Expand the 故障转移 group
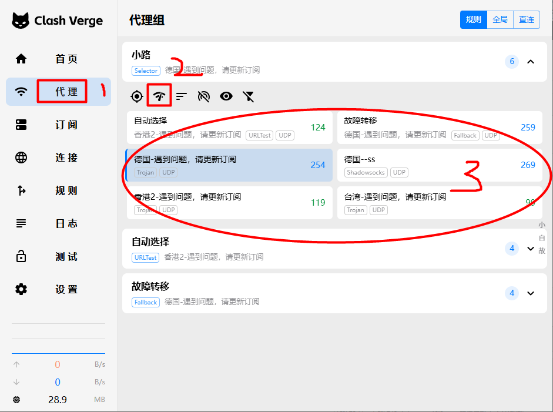This screenshot has height=412, width=553. [531, 293]
